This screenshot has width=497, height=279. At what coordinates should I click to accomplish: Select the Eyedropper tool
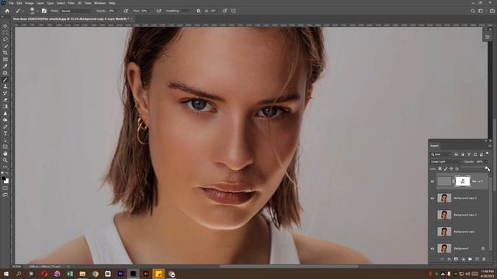(x=5, y=66)
